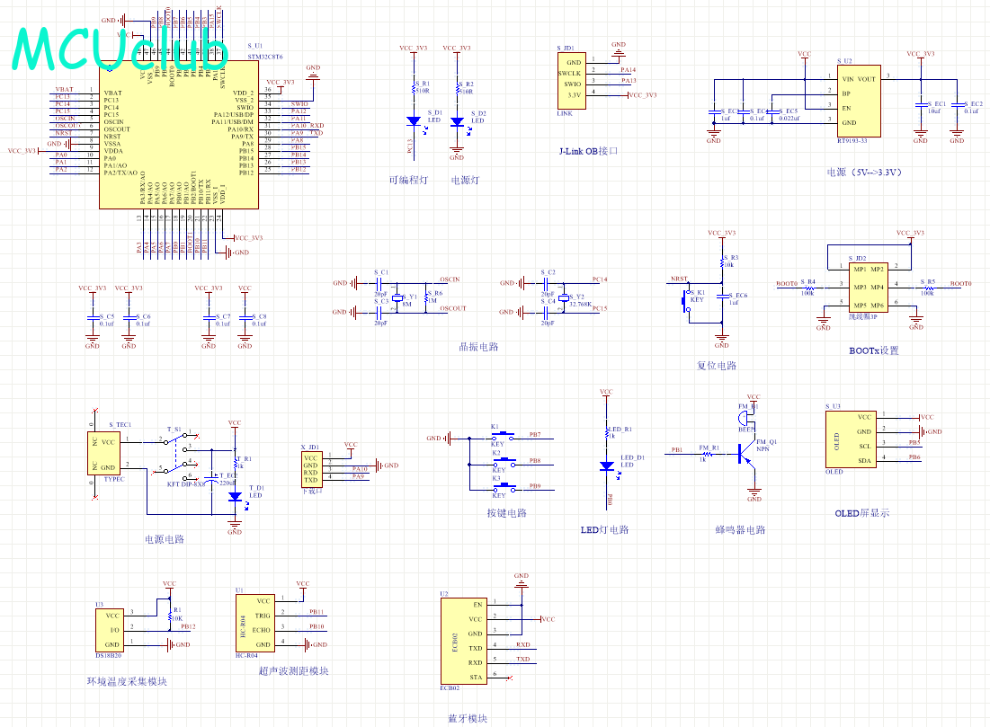Click the NRST net label in reset circuit
The height and width of the screenshot is (727, 990).
(680, 279)
